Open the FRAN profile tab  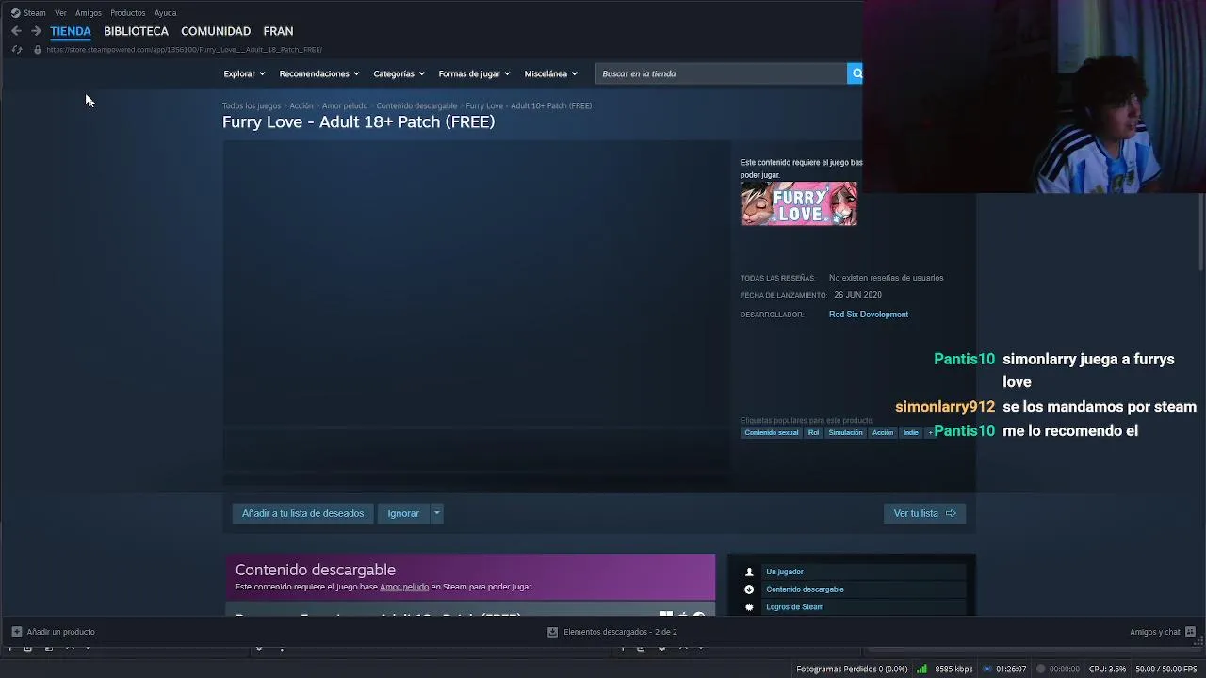[x=278, y=31]
